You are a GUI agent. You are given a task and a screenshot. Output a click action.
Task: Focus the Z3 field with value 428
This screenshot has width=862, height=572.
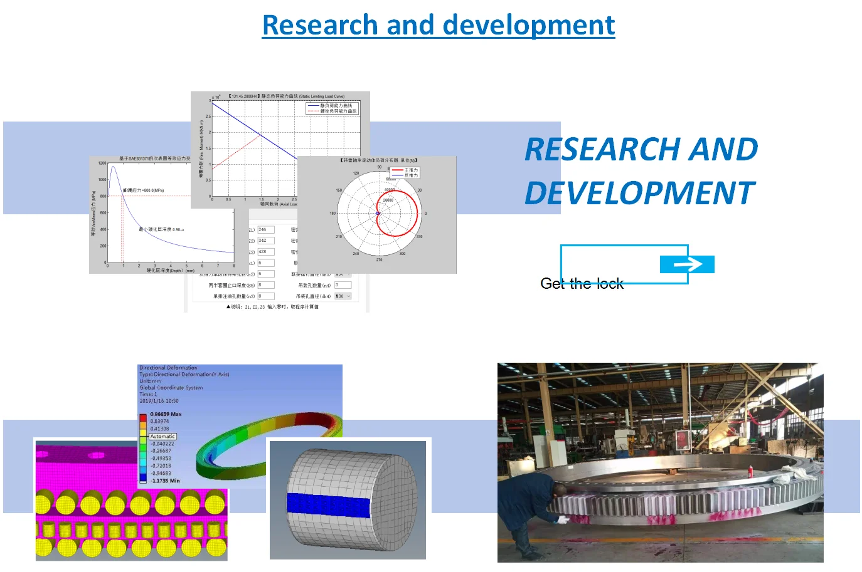(x=265, y=252)
